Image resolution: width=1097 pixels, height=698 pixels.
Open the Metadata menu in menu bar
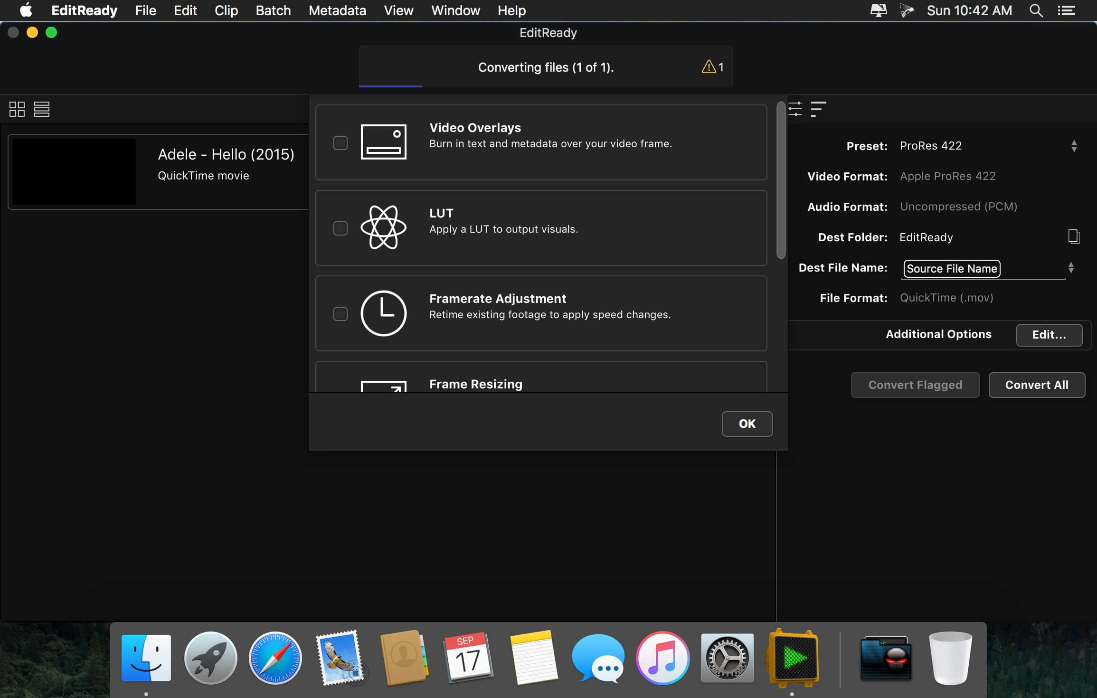(x=338, y=10)
